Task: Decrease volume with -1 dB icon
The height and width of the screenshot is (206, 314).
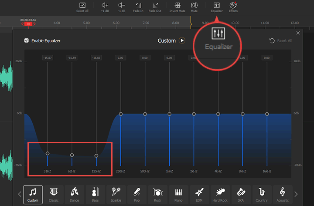Action: 121,7
